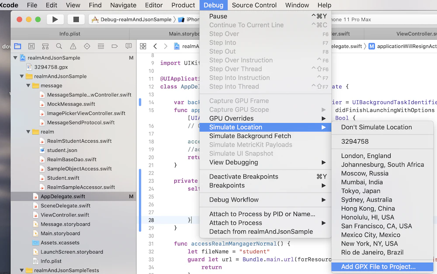Open the Issue navigator warning icon

[73, 46]
